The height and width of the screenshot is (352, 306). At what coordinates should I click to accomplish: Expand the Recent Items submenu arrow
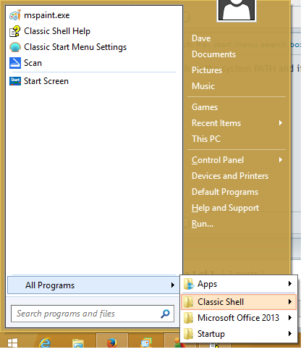[281, 123]
